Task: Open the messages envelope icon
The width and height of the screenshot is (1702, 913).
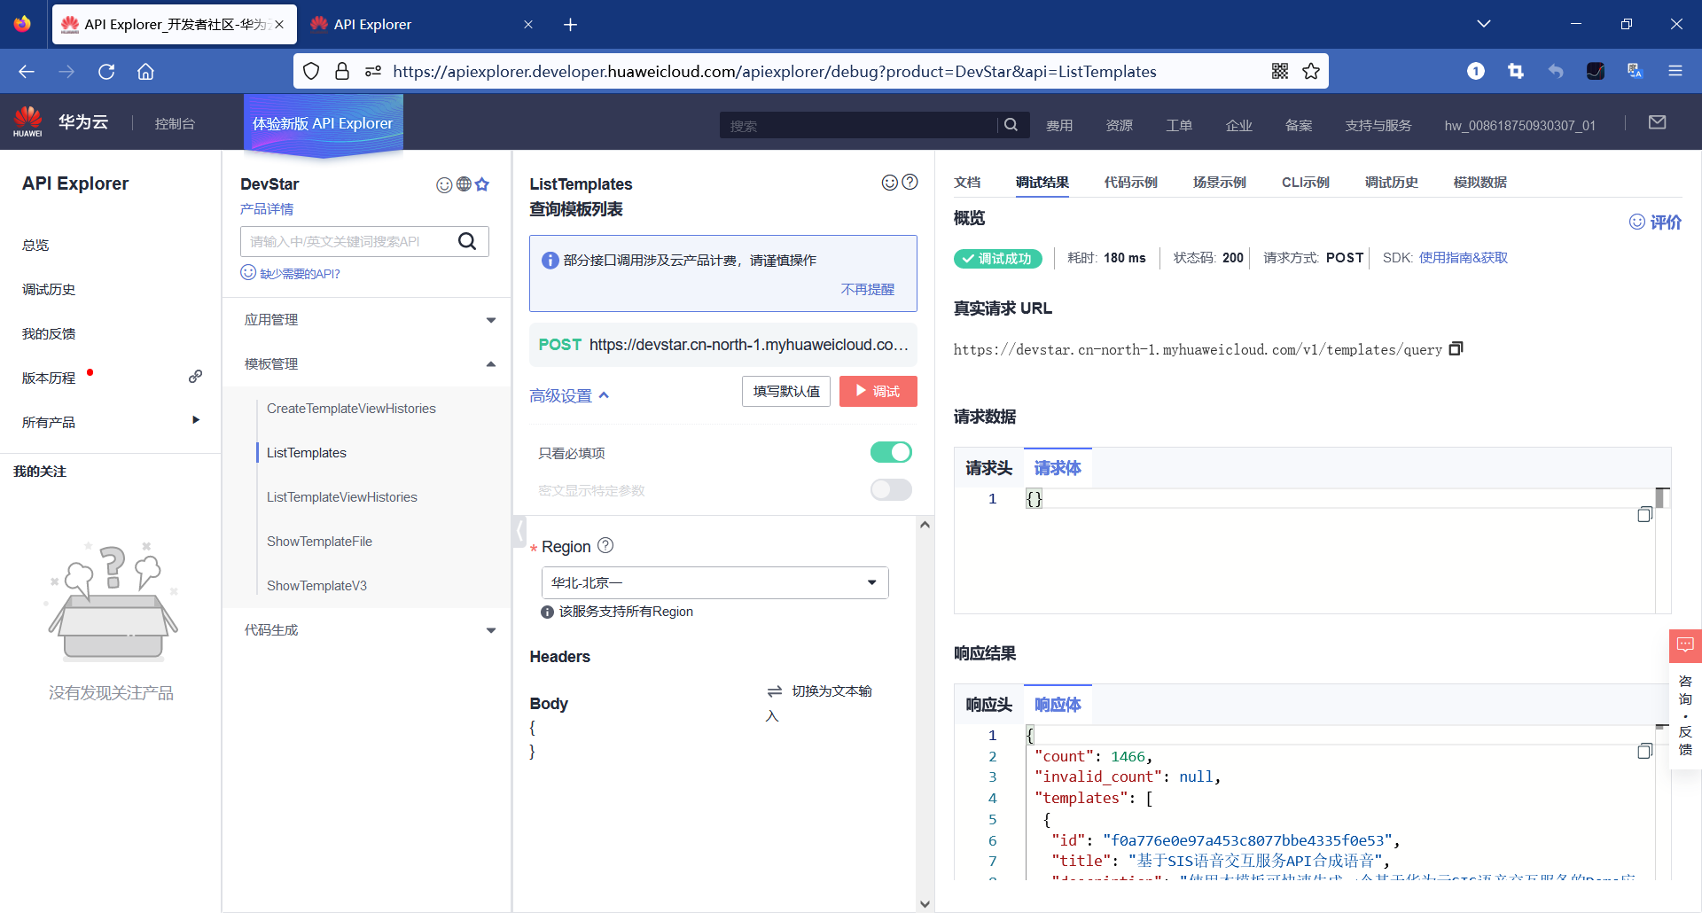Action: point(1657,122)
